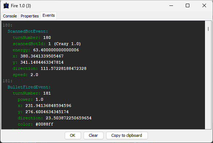Switch to the Console tab

[10, 16]
